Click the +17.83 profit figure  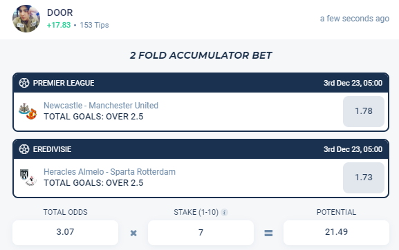(x=59, y=25)
